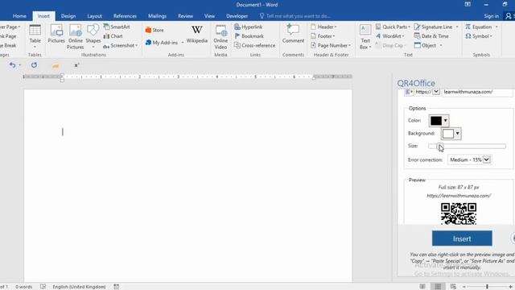Open the Header dropdown
The image size is (515, 290).
[323, 27]
